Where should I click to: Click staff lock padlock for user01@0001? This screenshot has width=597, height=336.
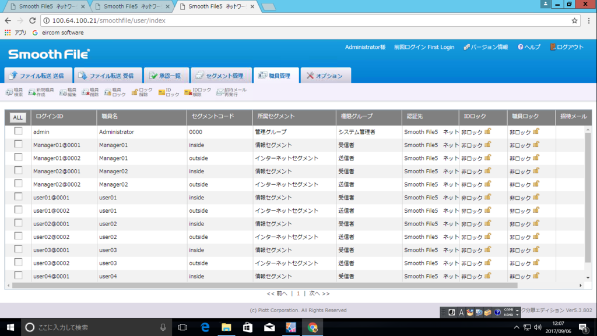point(536,197)
